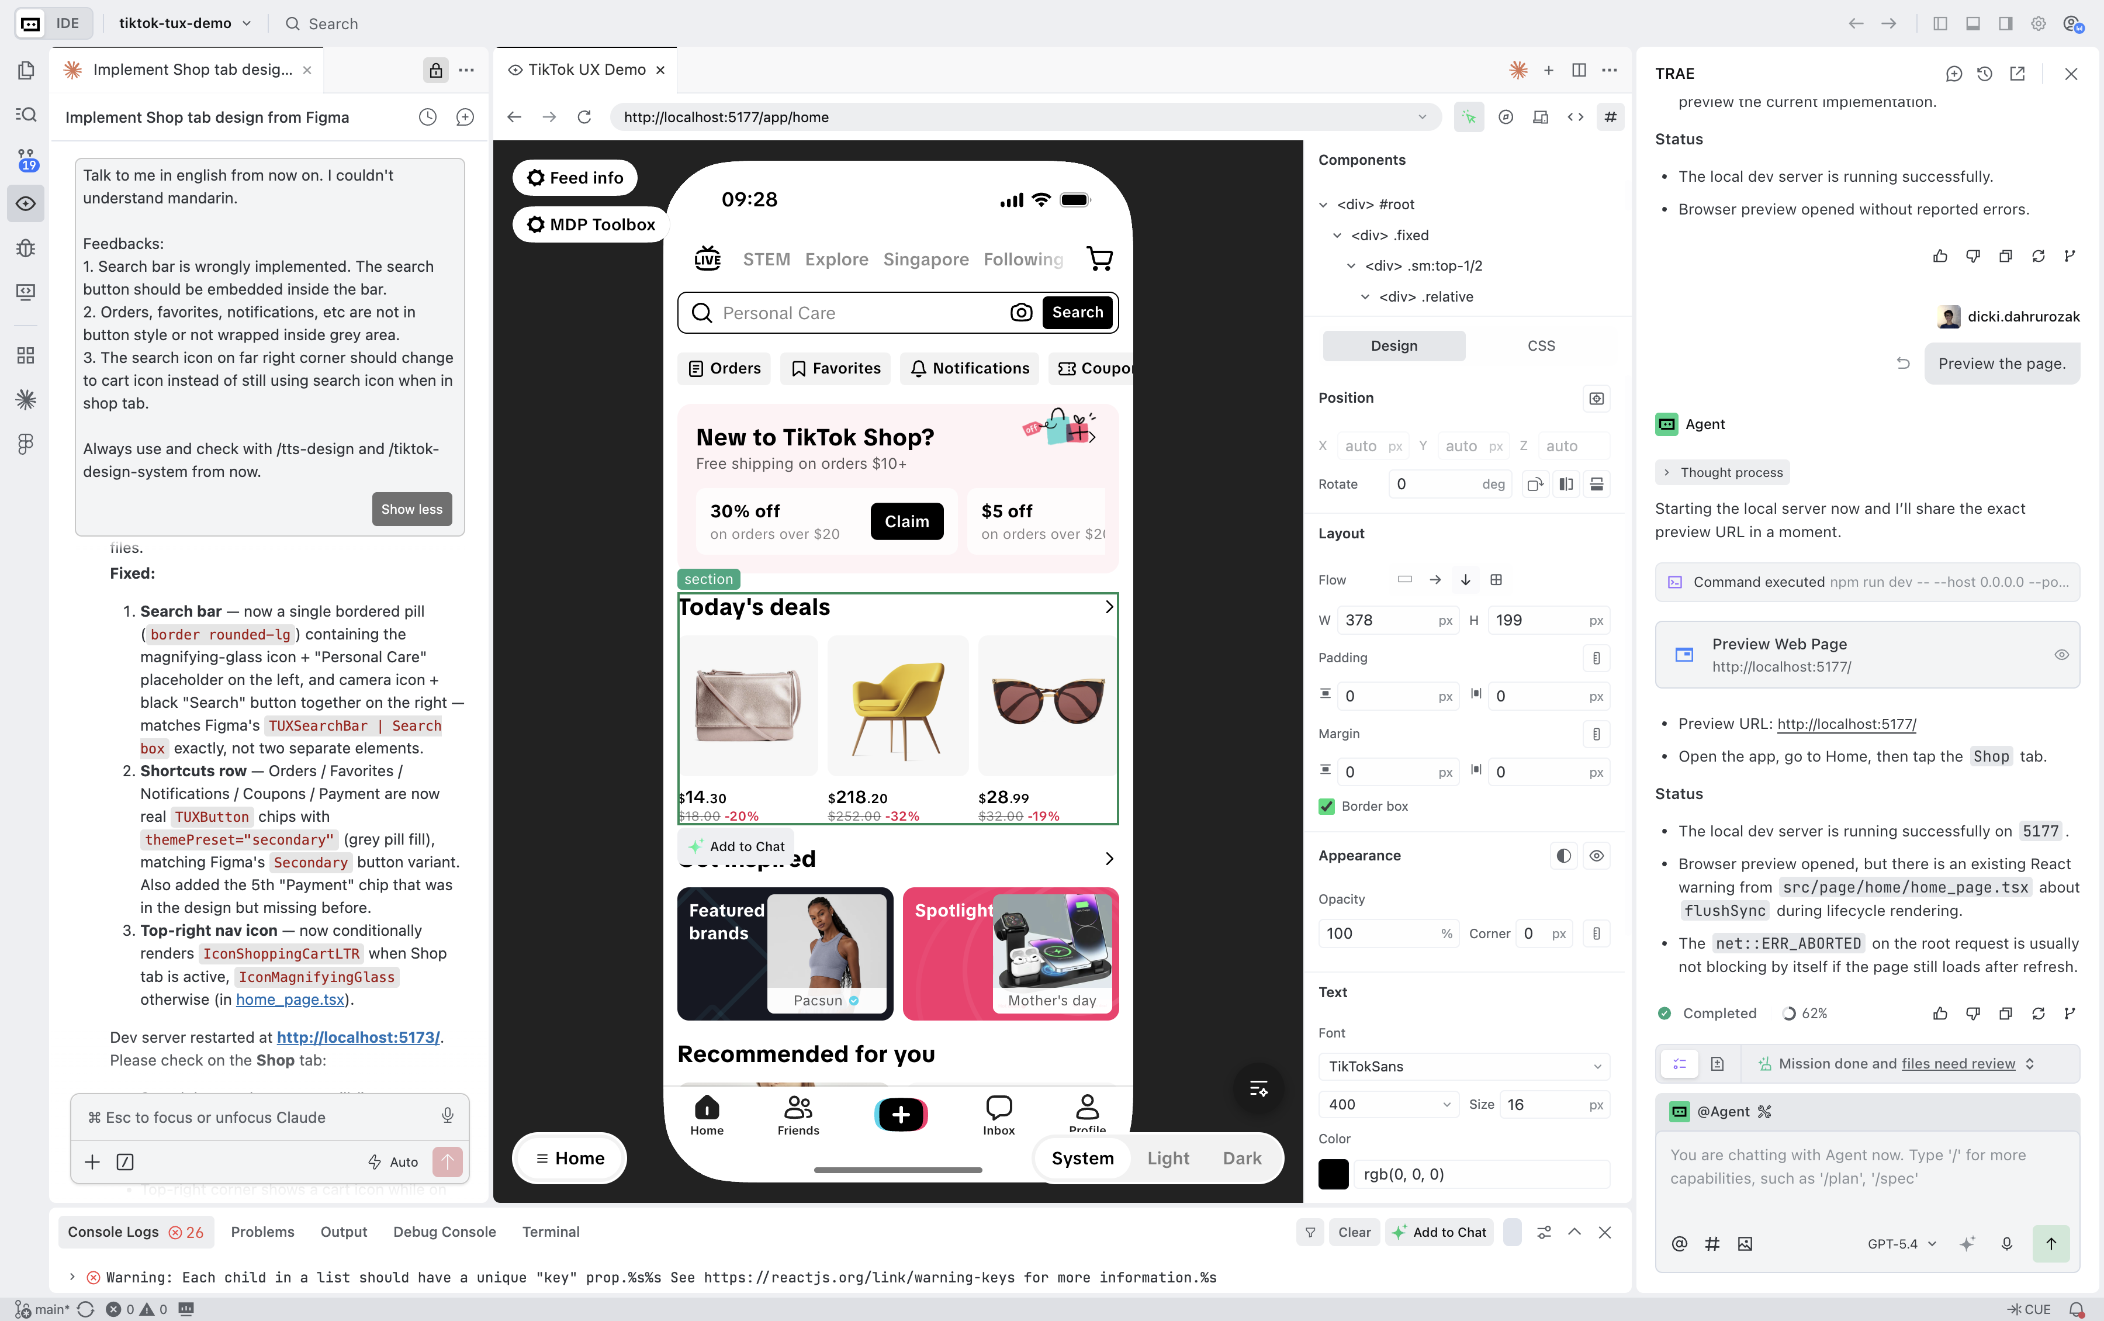Click the shopping cart icon in phone header

[1099, 258]
